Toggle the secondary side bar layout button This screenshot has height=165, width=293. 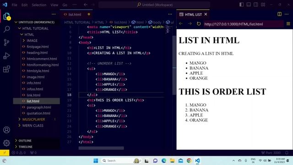[x=256, y=5]
